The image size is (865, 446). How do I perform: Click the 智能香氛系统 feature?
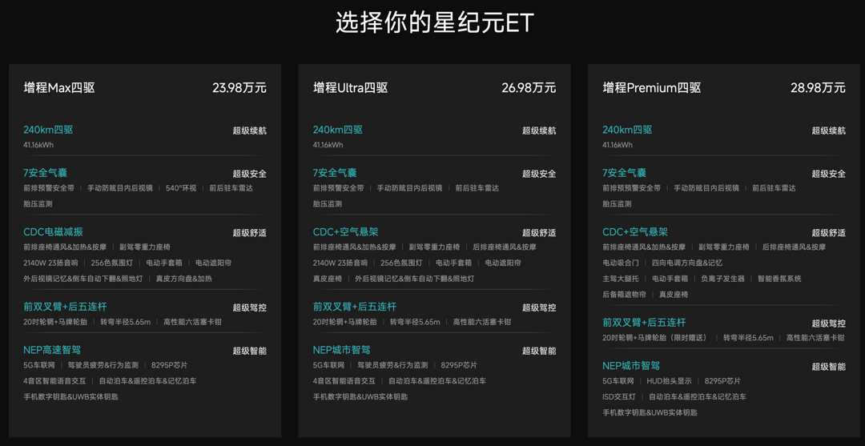[x=779, y=279]
